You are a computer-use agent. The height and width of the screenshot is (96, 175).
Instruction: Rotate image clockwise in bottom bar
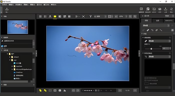coord(78,91)
